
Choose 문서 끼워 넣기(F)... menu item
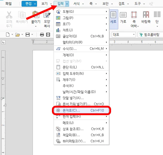[x=81, y=104]
